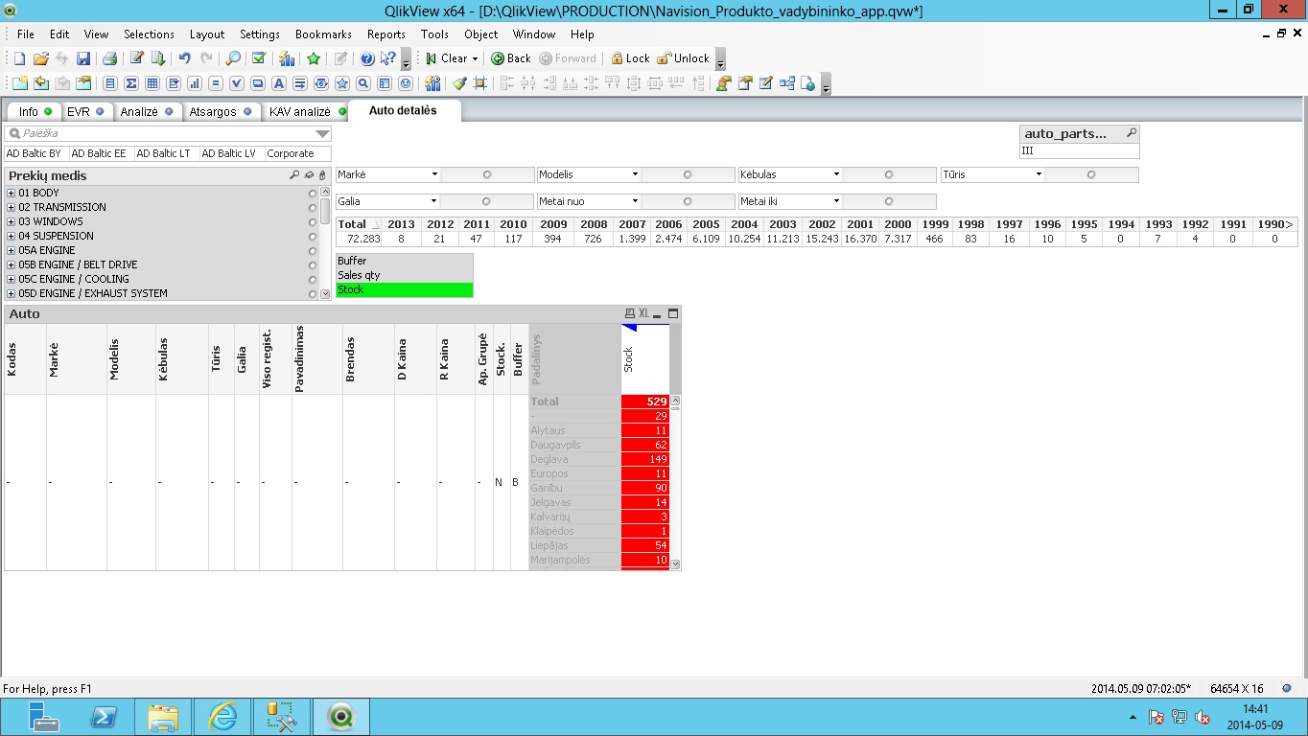Print with the printer icon
1308x736 pixels.
pyautogui.click(x=109, y=58)
